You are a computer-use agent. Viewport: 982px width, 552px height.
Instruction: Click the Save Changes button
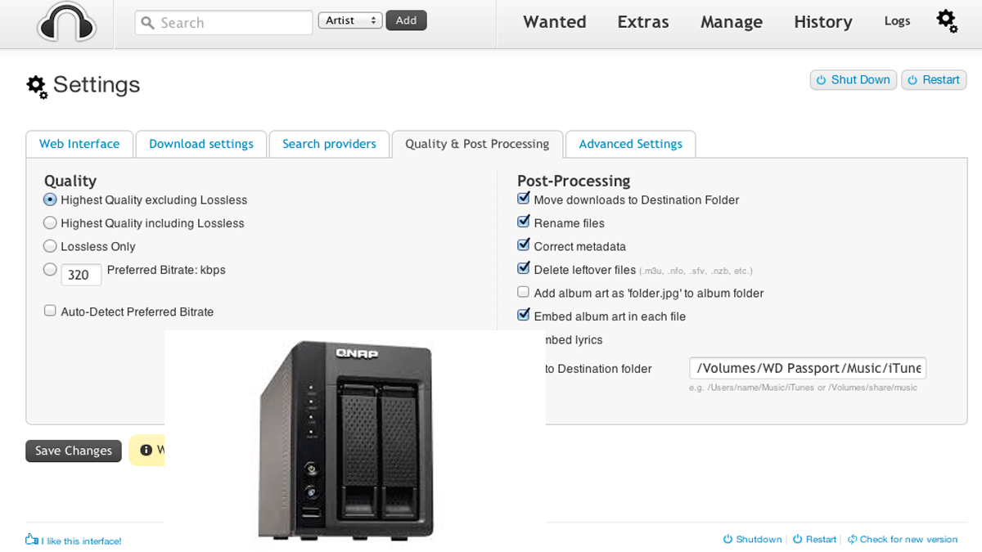(74, 451)
